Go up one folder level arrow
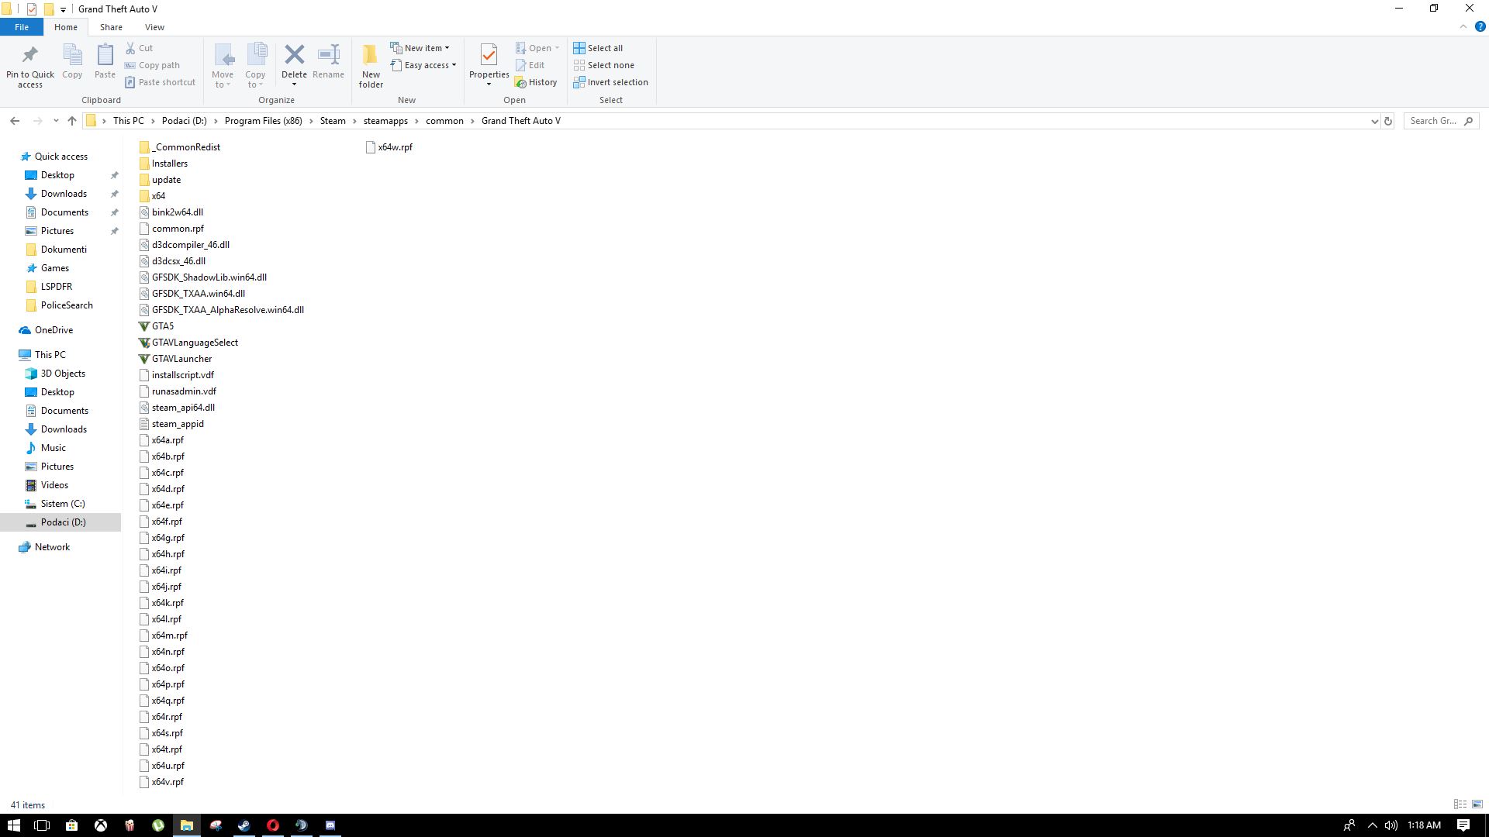 [x=72, y=121]
